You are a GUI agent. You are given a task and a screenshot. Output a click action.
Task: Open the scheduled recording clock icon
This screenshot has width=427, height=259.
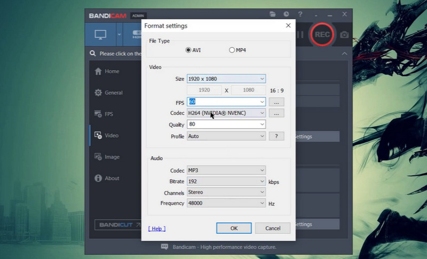pos(286,14)
